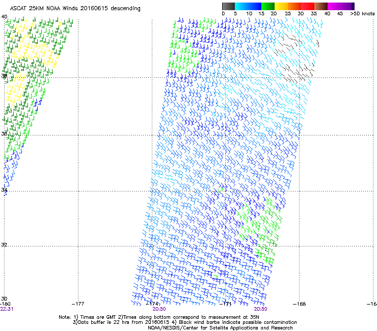377x331 pixels.
Task: Click the 'Data buffer is 22 hrs' note
Action: (184, 322)
